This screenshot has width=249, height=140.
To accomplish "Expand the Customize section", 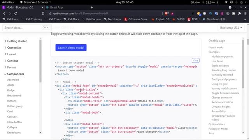I will click(x=13, y=47).
